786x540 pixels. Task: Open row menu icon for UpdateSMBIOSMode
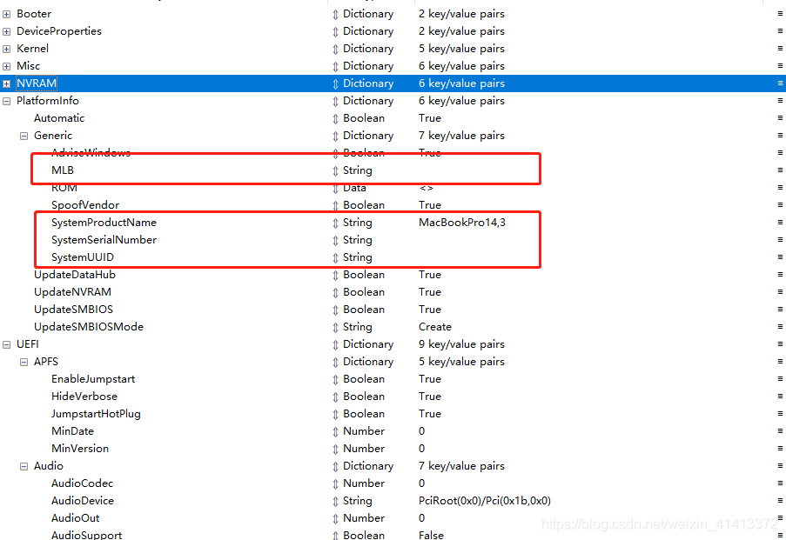click(x=780, y=326)
